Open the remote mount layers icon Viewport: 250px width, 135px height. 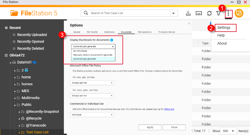(x=189, y=13)
